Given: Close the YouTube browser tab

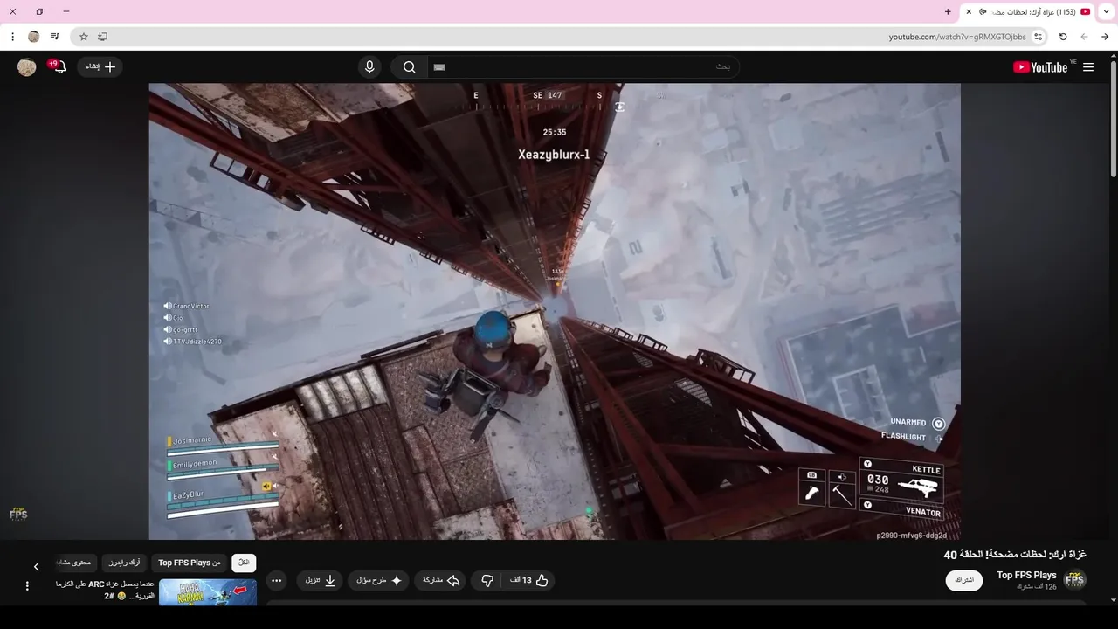Looking at the screenshot, I should click(x=969, y=11).
